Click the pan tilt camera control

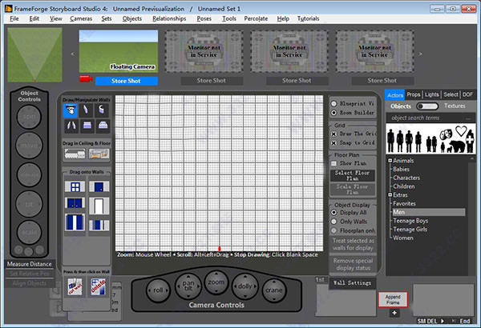tap(188, 286)
